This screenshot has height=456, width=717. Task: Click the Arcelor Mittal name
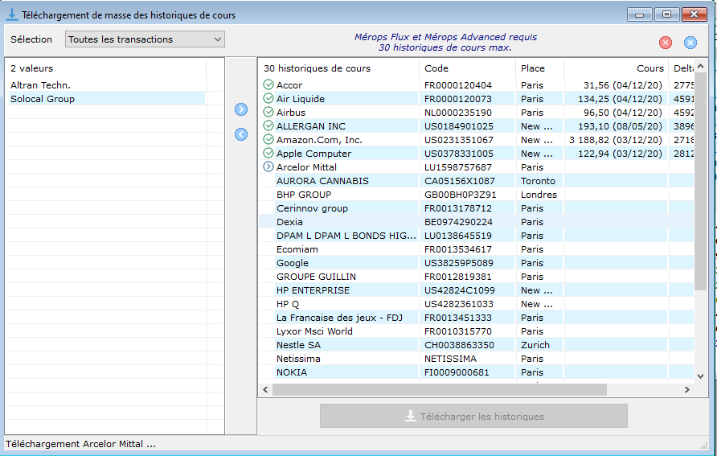[x=306, y=167]
